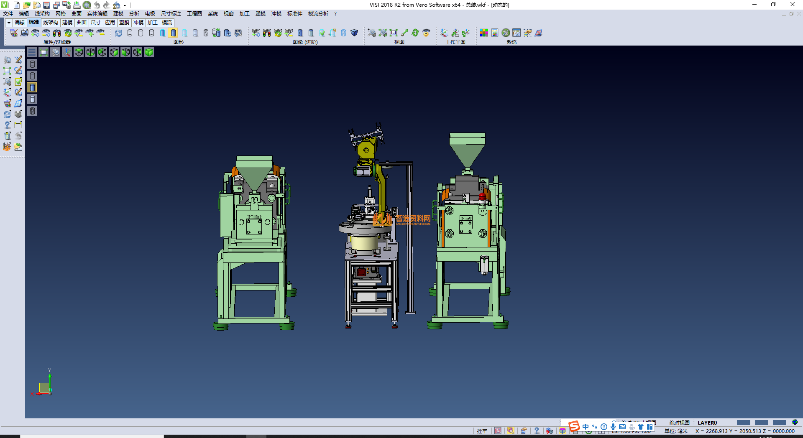
Task: Click the color palette grid icon
Action: point(484,33)
